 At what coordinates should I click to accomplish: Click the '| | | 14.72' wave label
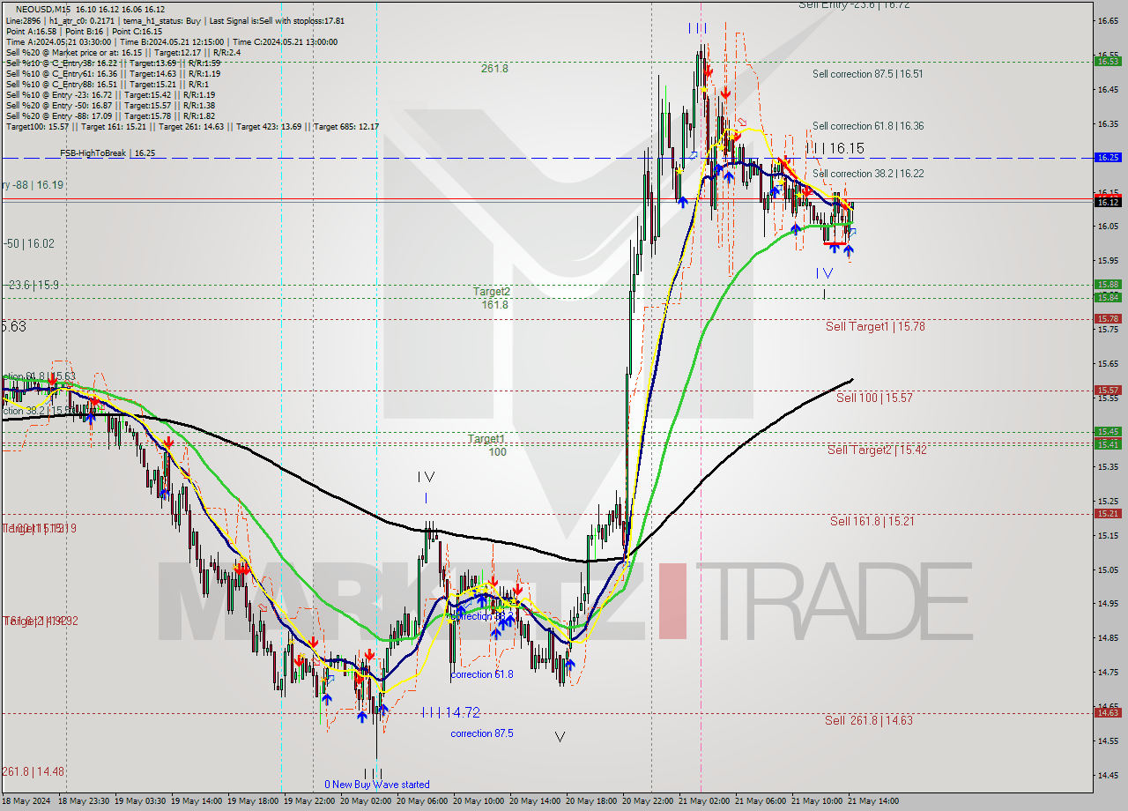click(450, 712)
